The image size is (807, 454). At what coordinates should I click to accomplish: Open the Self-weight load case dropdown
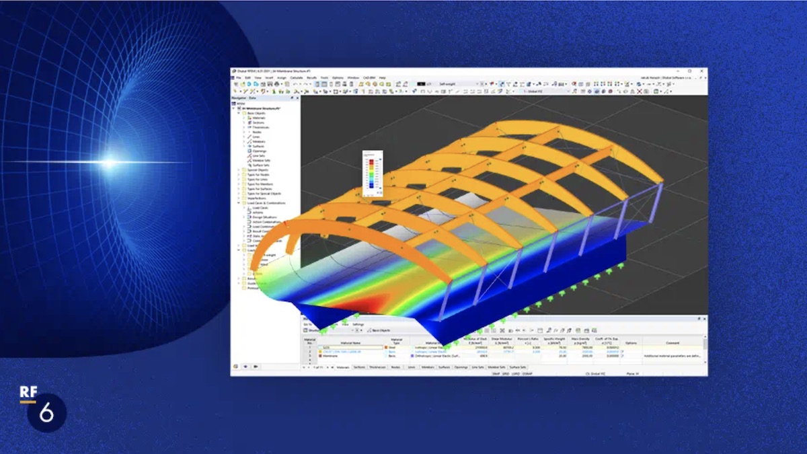point(478,84)
